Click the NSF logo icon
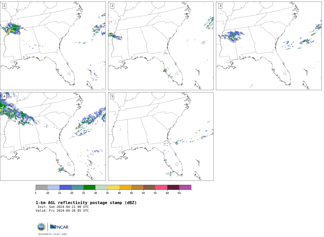 click(41, 227)
